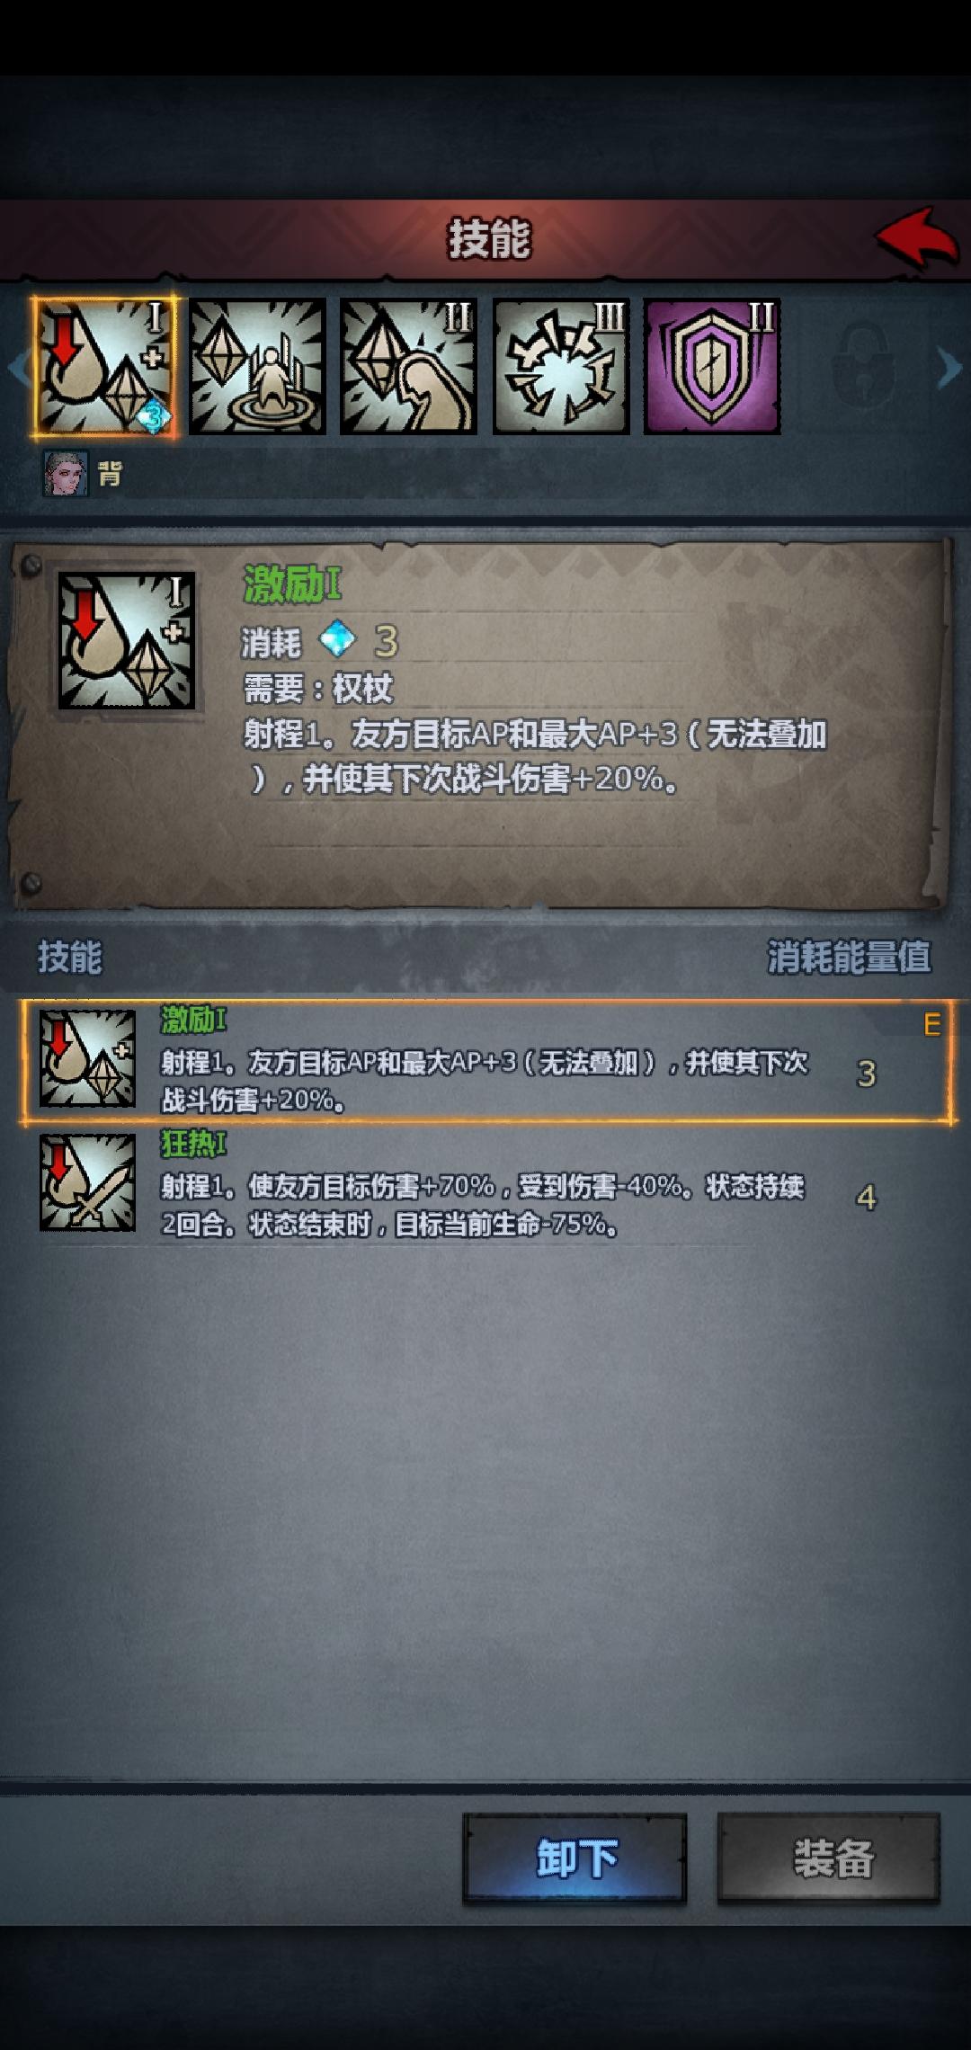Viewport: 971px width, 2050px height.
Task: Choose the 狂热I skill row in list
Action: (x=486, y=1184)
